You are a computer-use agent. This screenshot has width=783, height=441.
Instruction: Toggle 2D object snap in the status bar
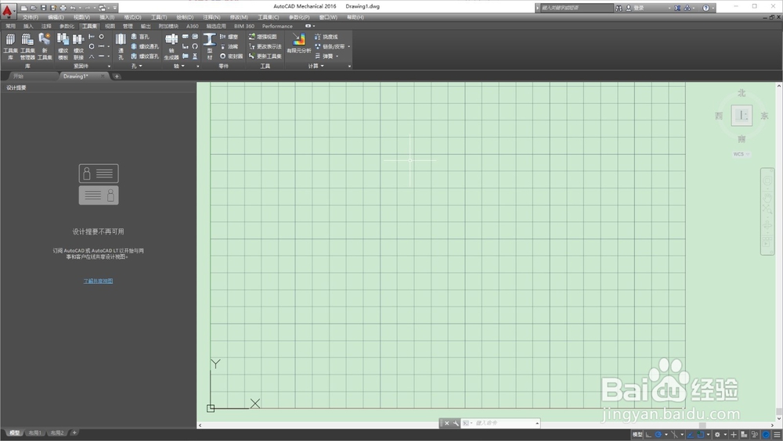701,435
